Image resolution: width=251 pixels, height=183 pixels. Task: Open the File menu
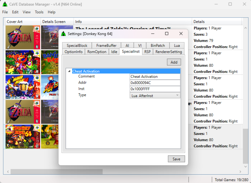click(5, 12)
